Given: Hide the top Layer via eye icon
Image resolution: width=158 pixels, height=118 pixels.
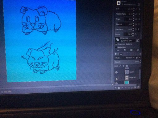Looking at the screenshot, I should tap(116, 72).
